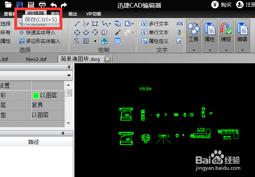Select the Line drawing tool
Screen dimensions: 255x177
click(x=77, y=24)
